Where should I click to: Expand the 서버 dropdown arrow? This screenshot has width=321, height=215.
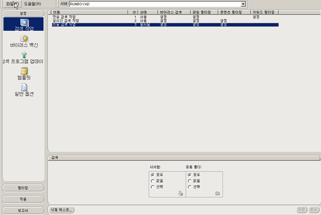coord(243,4)
